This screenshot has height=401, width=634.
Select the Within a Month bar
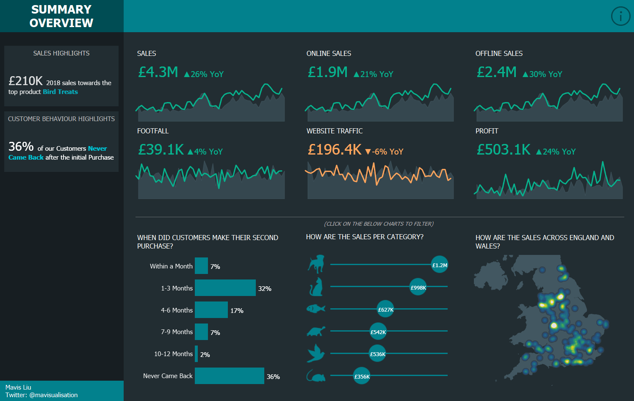[x=202, y=266]
